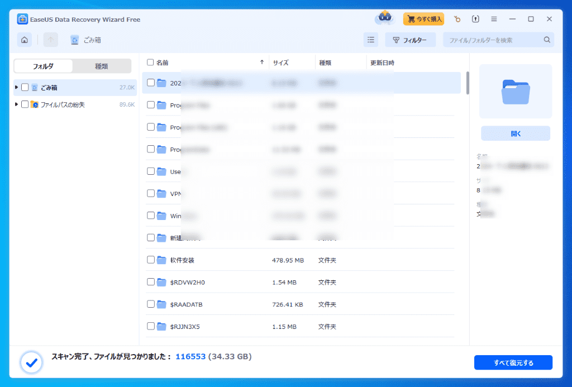Click the ファイルパスの紛失 folder icon
The height and width of the screenshot is (387, 572).
pyautogui.click(x=34, y=104)
